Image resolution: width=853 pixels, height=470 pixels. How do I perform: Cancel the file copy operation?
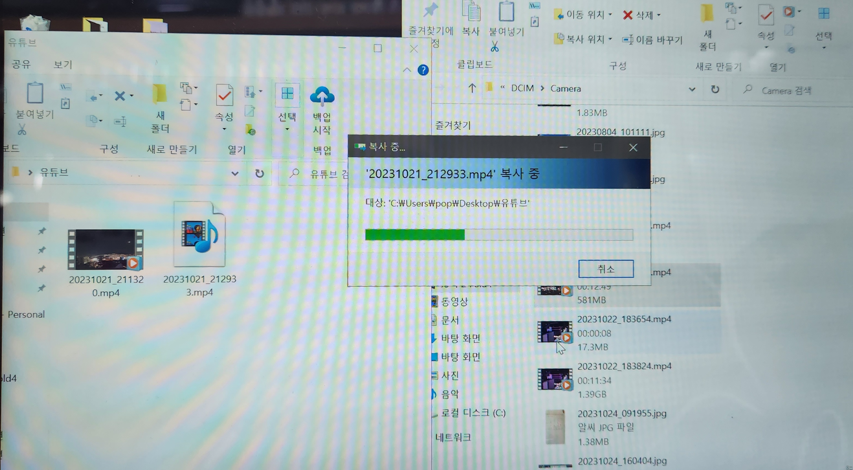coord(606,269)
